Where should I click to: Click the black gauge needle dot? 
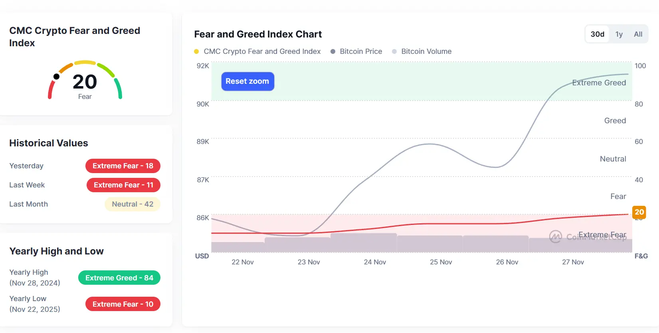pos(57,77)
